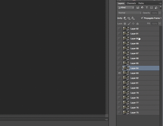
Task: Click the Opacity percentage field
Action: pyautogui.click(x=155, y=13)
